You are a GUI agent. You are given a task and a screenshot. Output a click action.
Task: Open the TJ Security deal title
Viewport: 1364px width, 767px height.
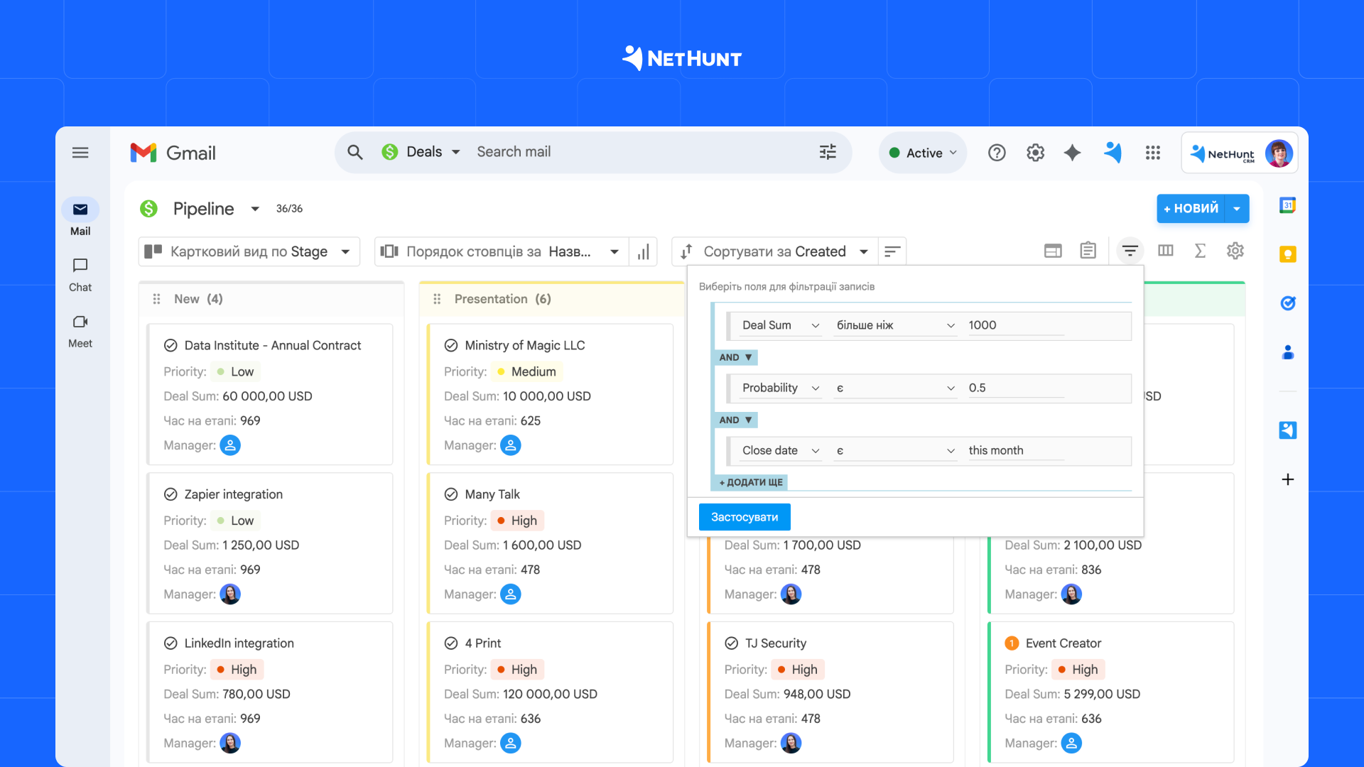pos(776,643)
